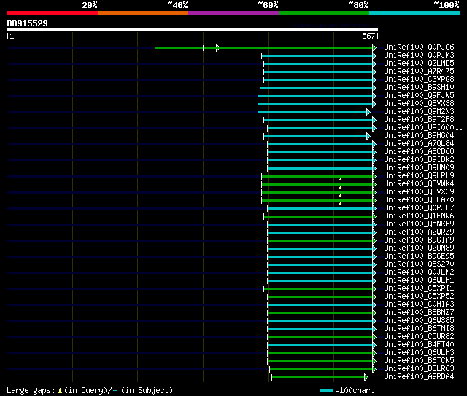Screen dimensions: 467x396
Task: Select the UniRef100_Q1EMR6 label
Action: (419, 216)
